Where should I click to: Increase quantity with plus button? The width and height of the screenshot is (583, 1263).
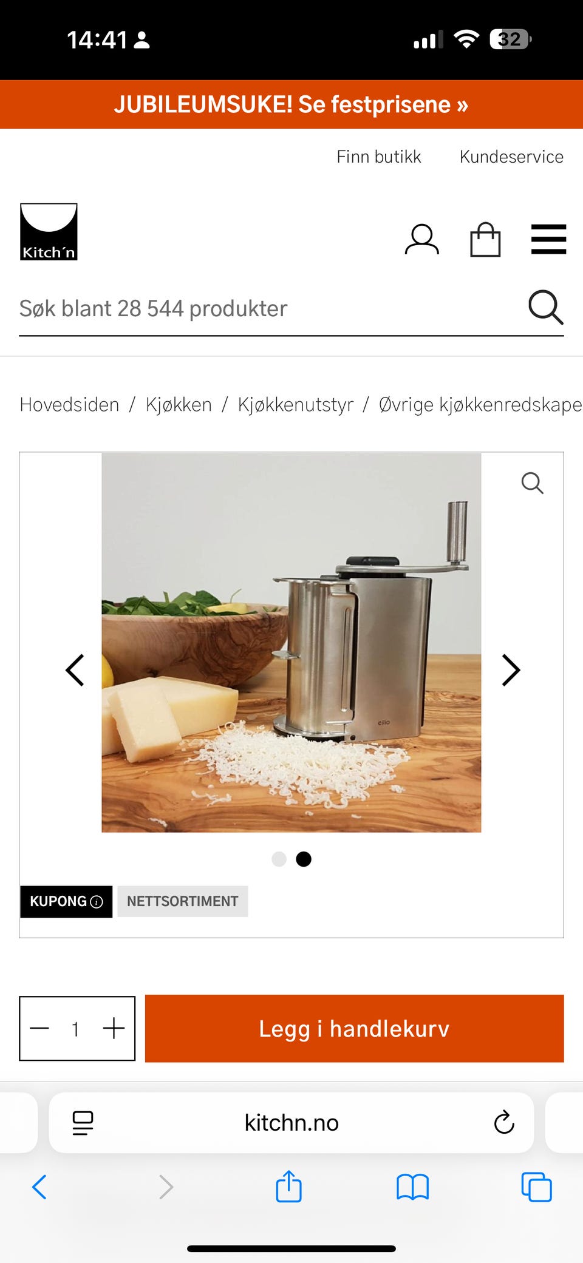point(114,1028)
